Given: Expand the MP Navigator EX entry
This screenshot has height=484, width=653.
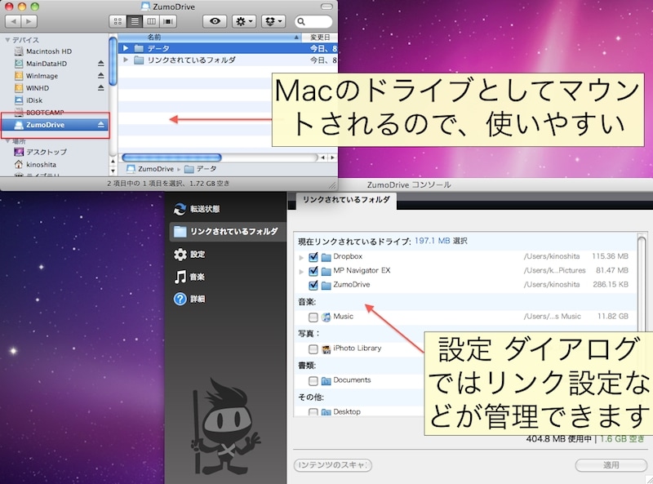Looking at the screenshot, I should click(x=300, y=272).
